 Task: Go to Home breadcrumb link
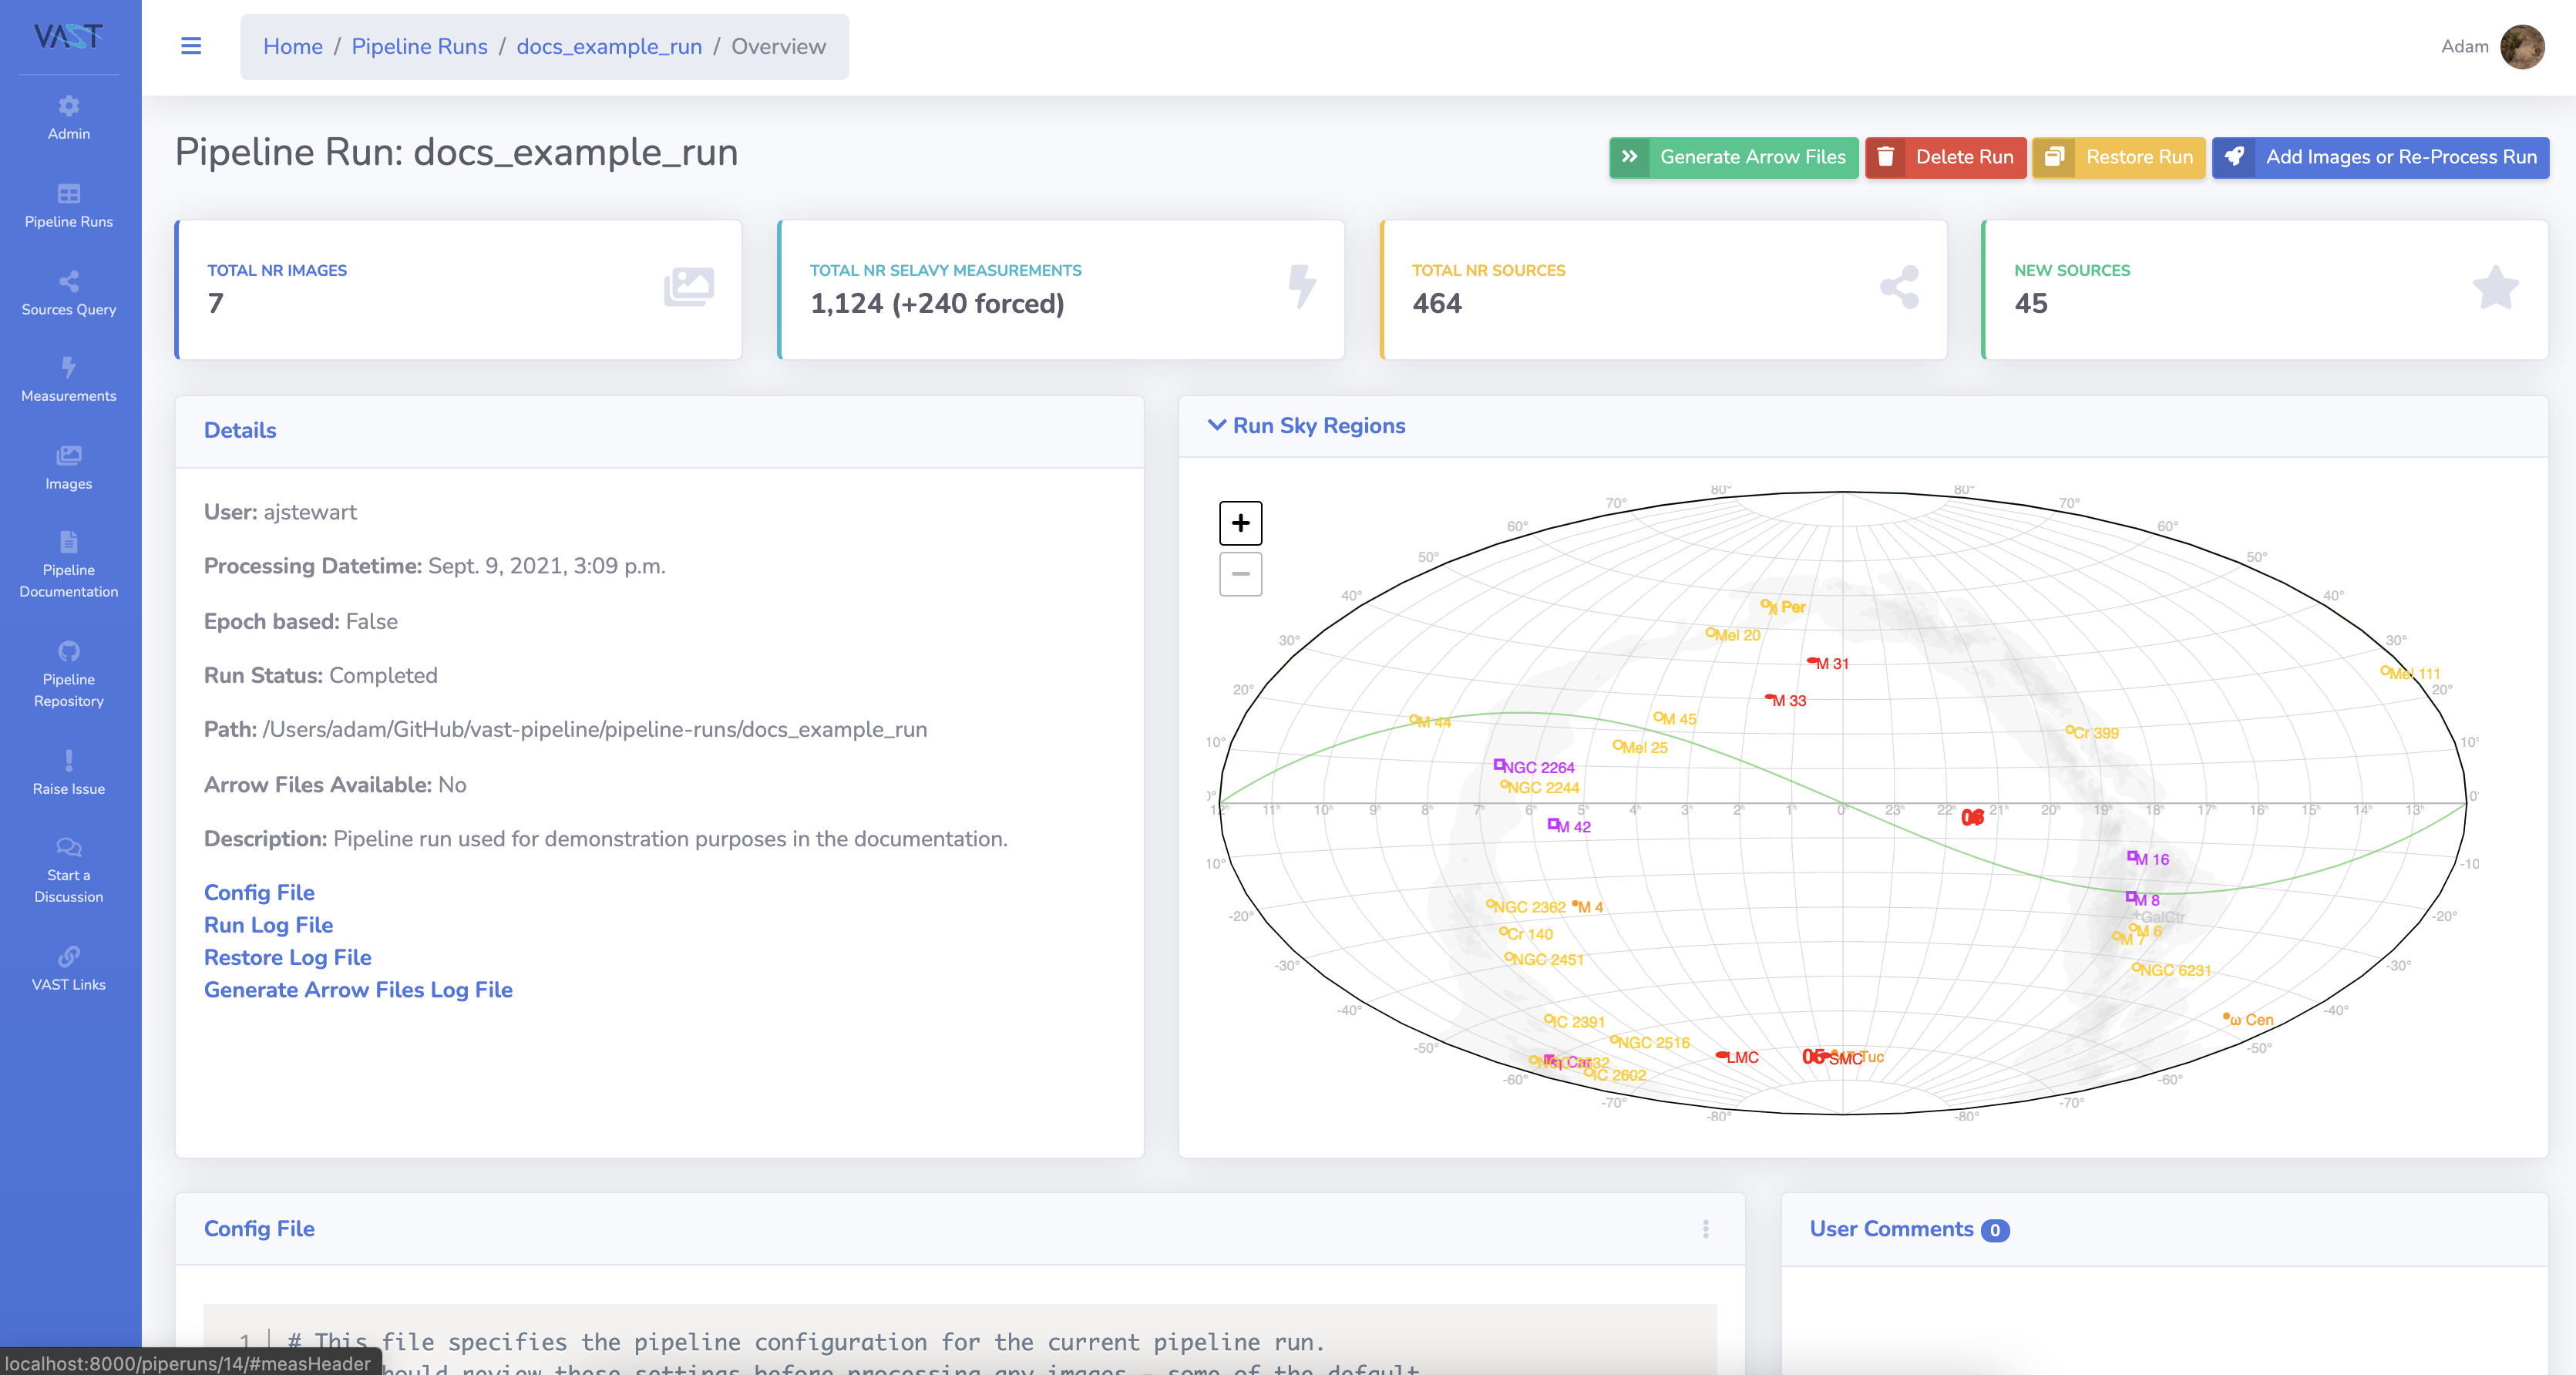[x=292, y=46]
